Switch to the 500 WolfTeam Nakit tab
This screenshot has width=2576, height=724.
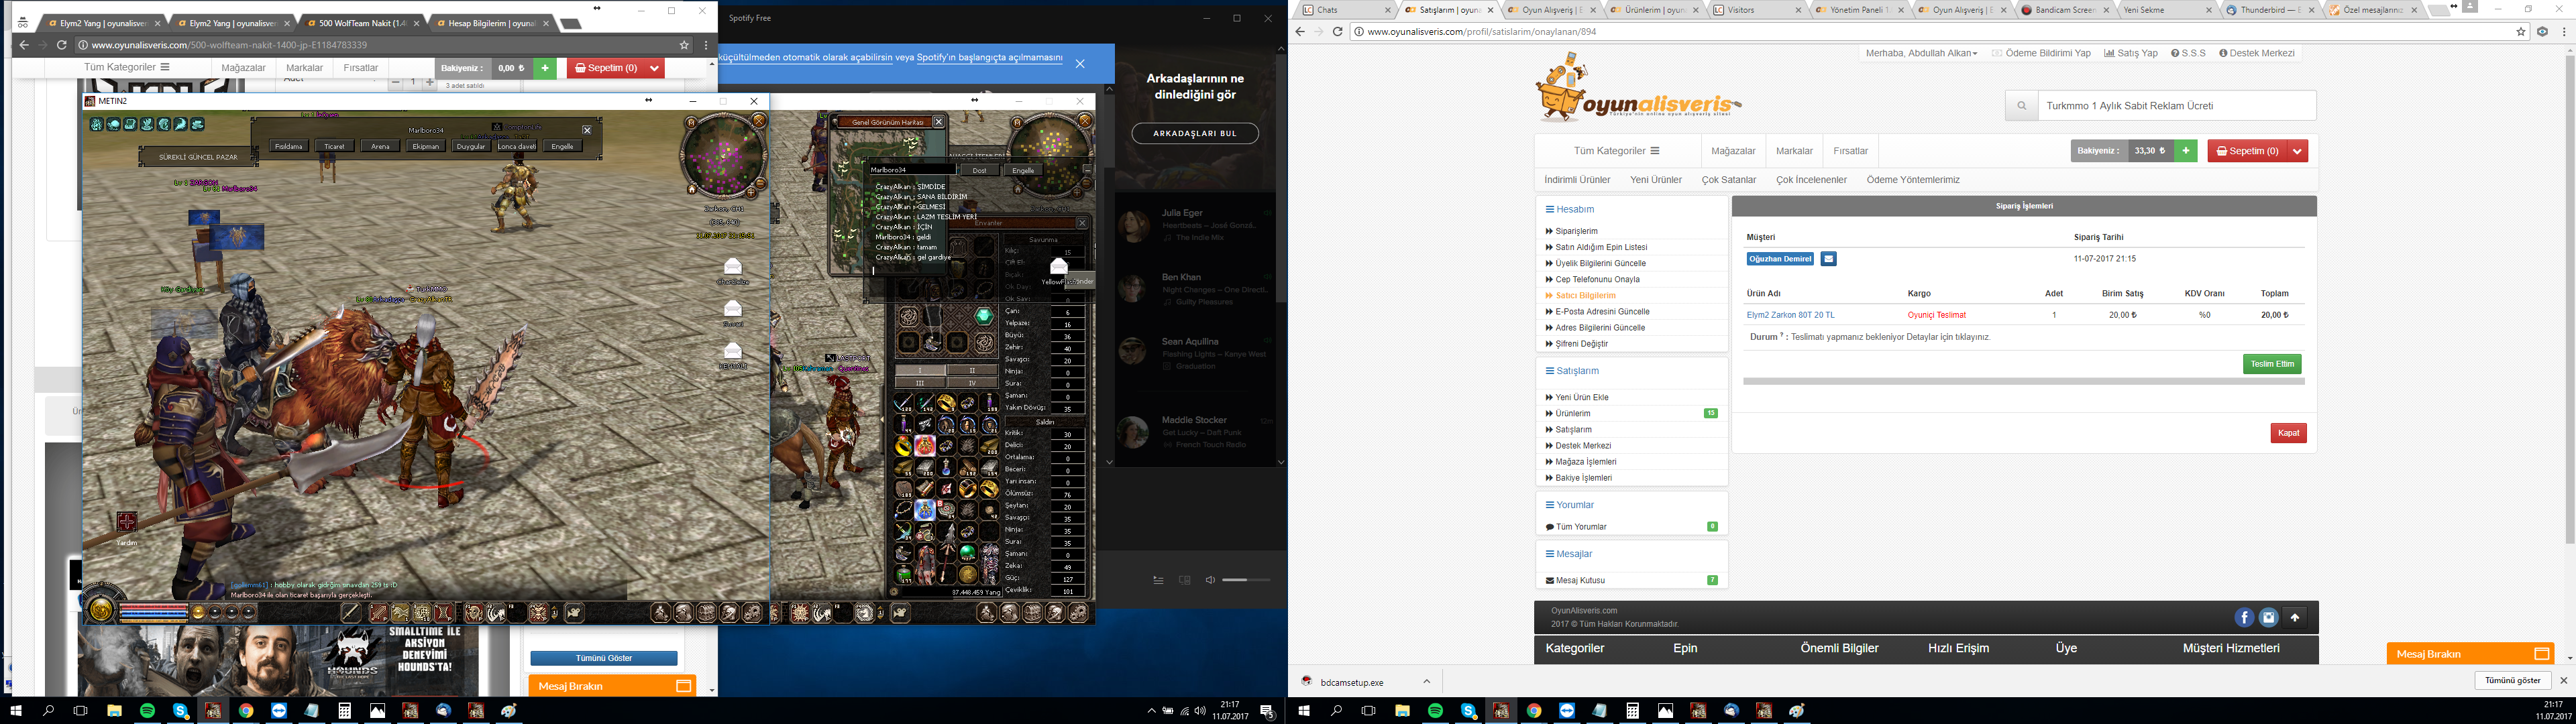click(x=360, y=23)
